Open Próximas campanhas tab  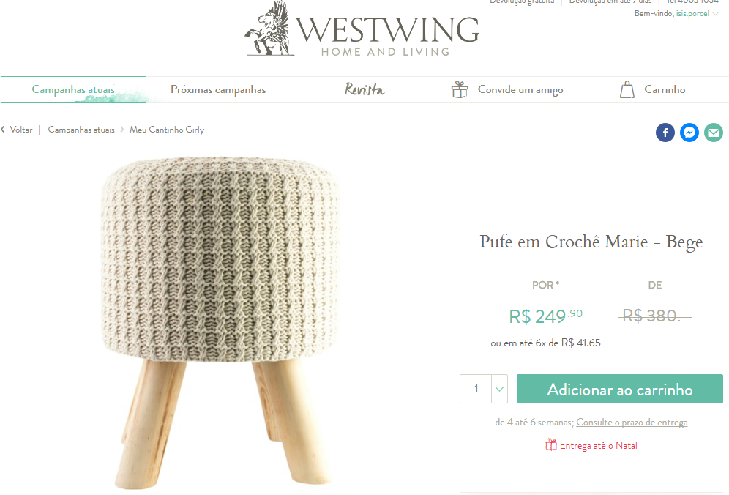point(218,89)
